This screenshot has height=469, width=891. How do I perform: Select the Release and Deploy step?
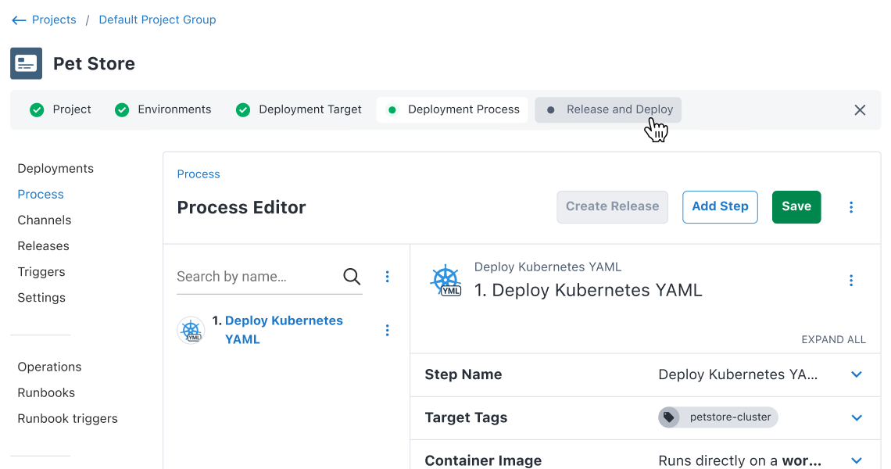(608, 110)
